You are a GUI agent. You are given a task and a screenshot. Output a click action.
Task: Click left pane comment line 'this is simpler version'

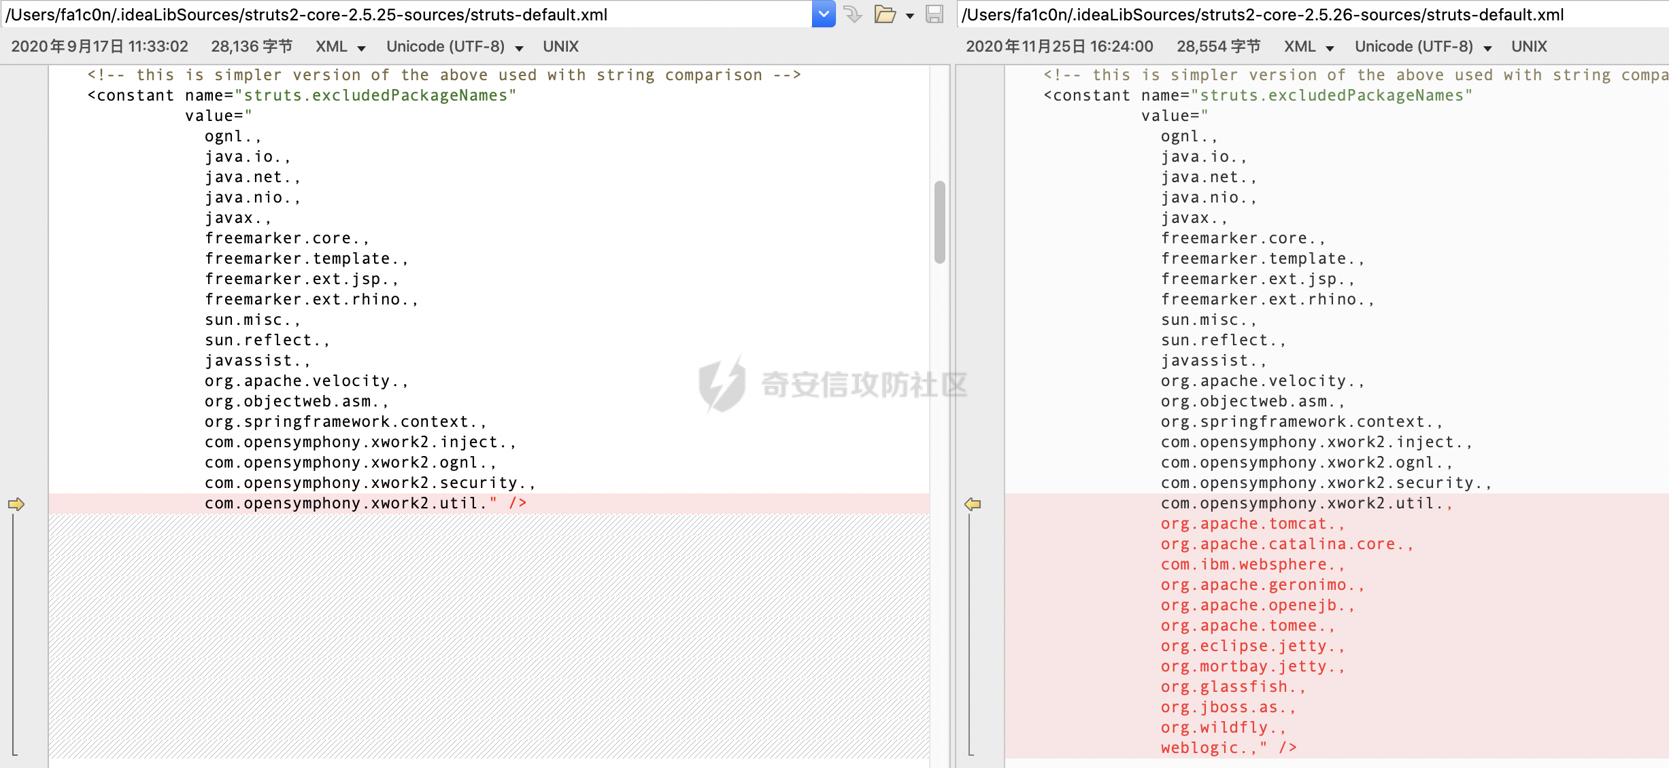pyautogui.click(x=445, y=75)
